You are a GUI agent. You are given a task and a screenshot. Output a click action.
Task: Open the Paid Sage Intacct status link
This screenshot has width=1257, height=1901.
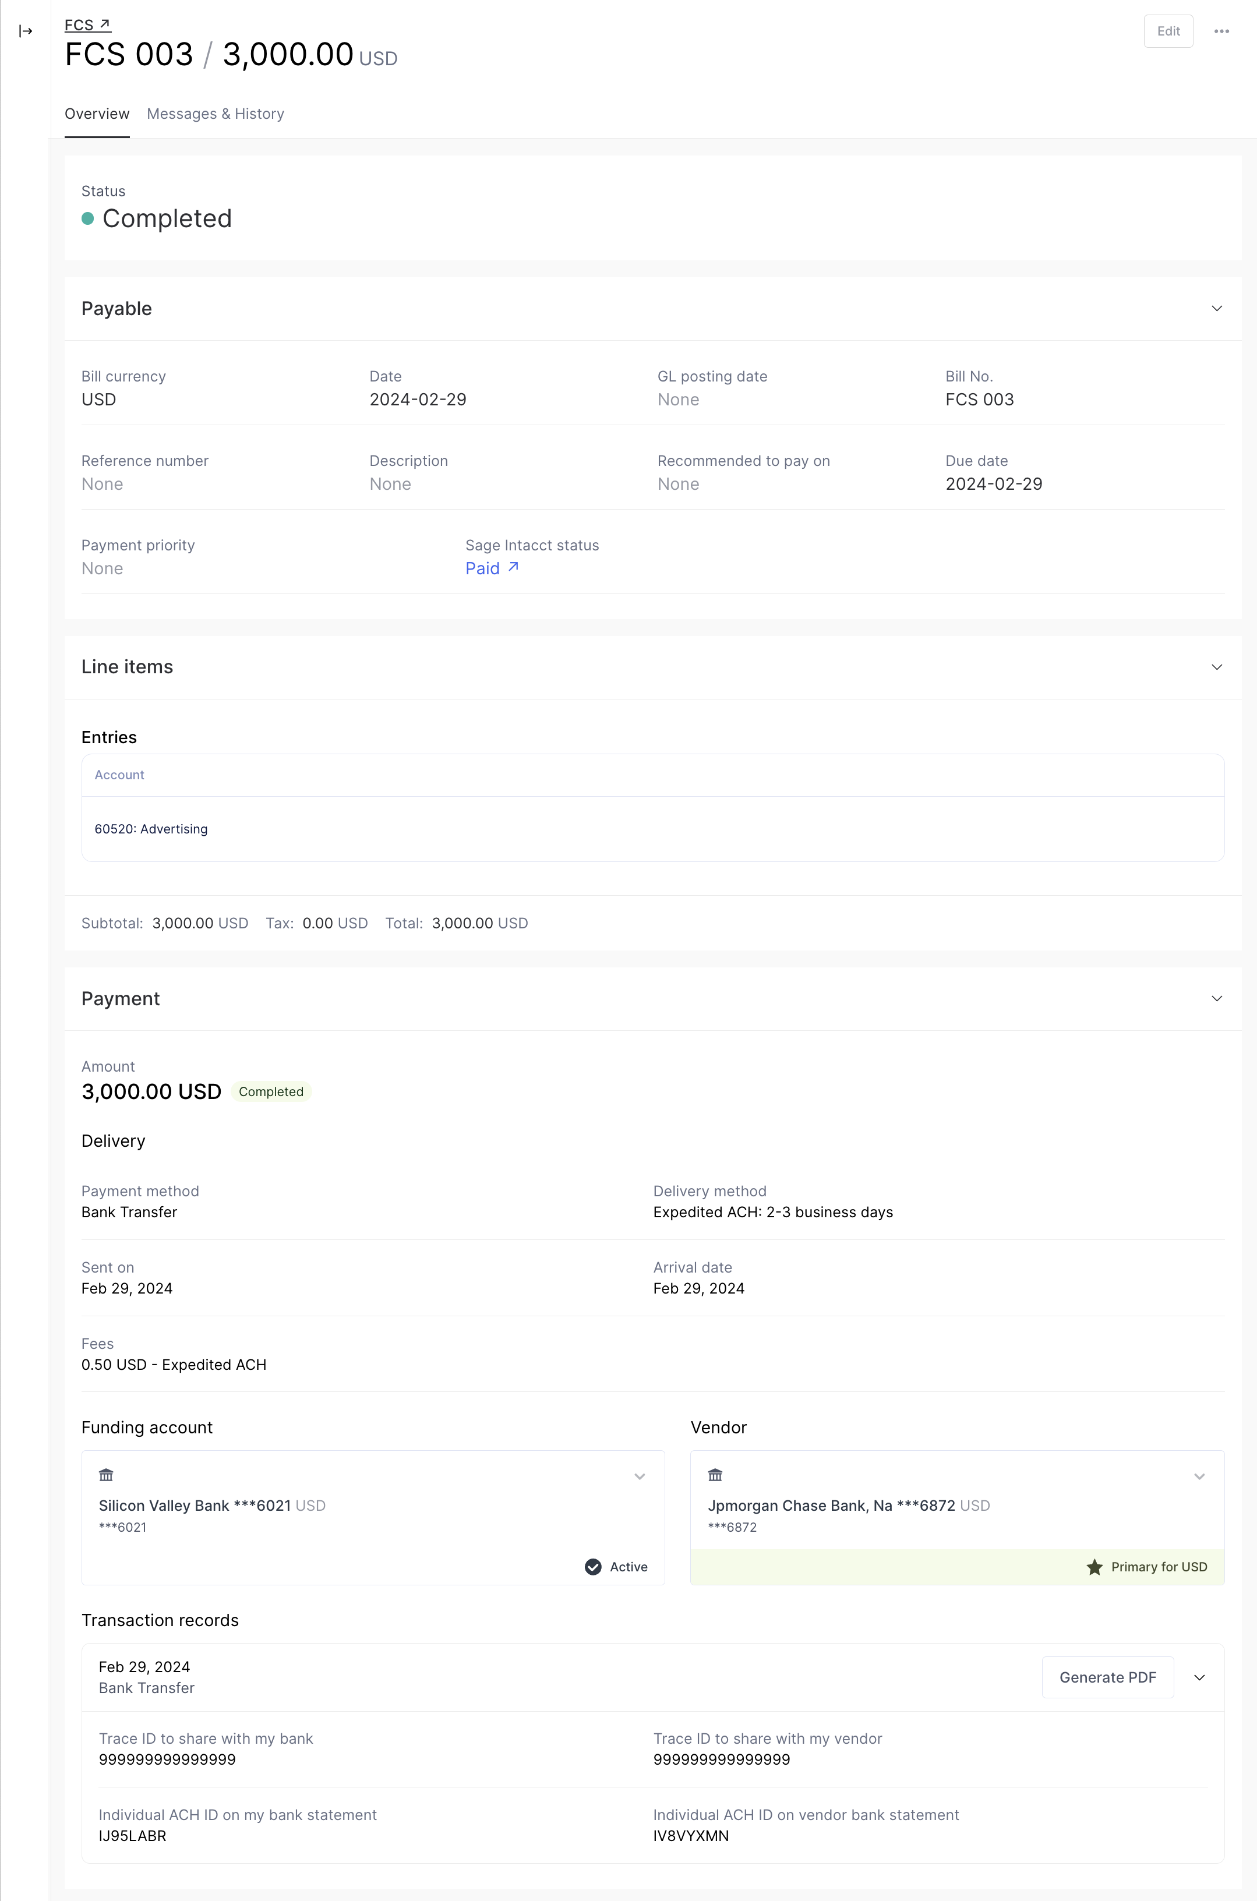(492, 568)
